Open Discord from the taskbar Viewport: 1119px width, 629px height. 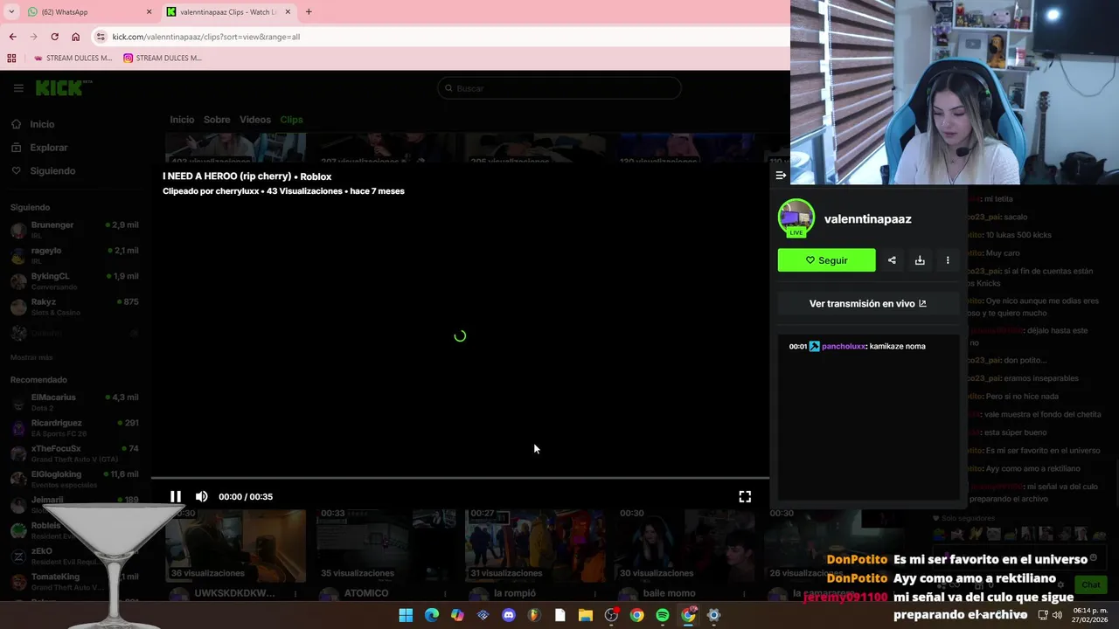[509, 615]
